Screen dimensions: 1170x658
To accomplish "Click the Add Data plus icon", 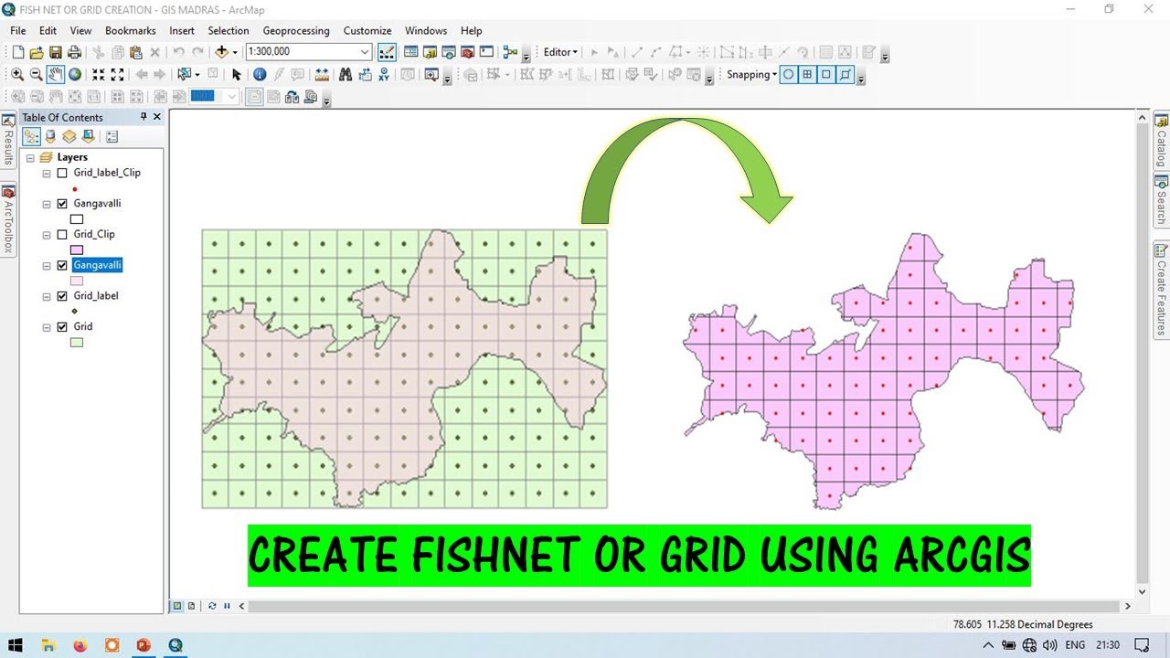I will pos(221,52).
